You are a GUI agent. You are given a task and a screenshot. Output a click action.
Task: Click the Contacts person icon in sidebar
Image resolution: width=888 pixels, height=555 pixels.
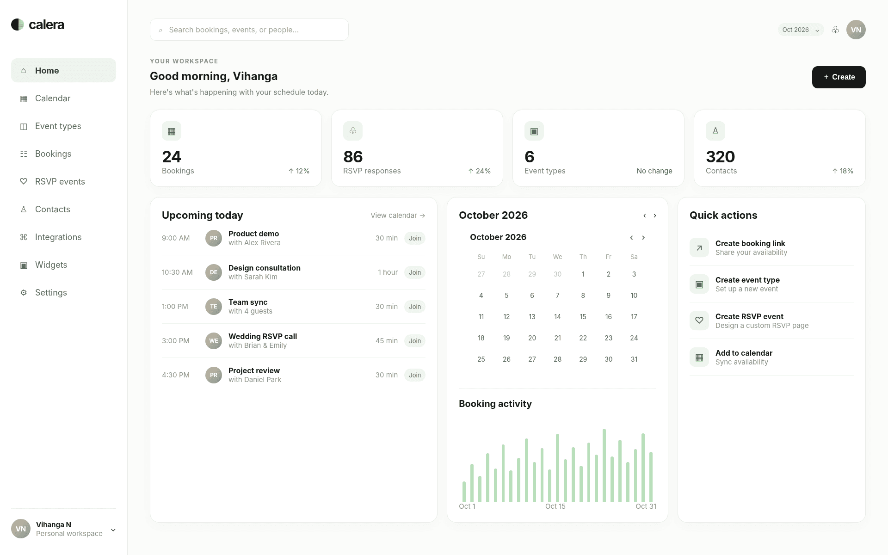click(24, 210)
